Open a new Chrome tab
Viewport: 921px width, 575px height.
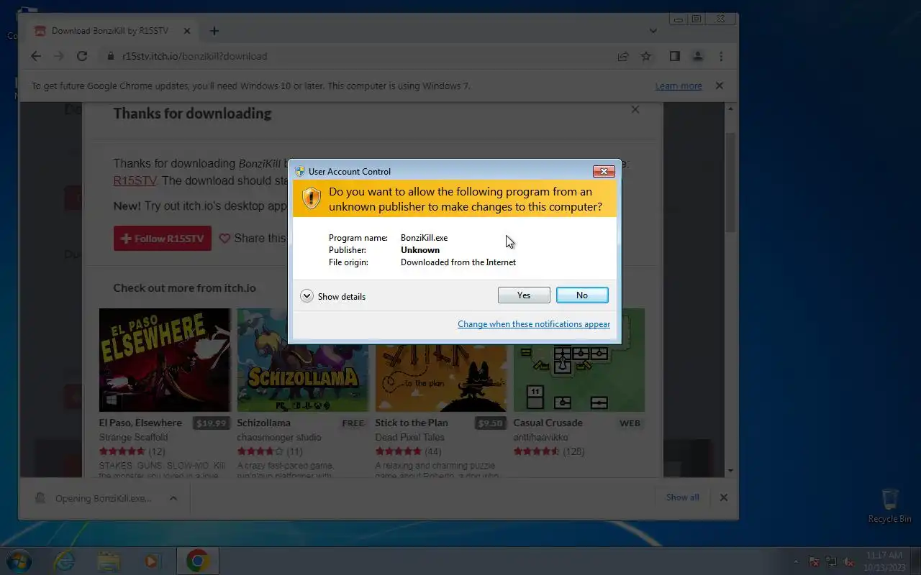point(214,31)
